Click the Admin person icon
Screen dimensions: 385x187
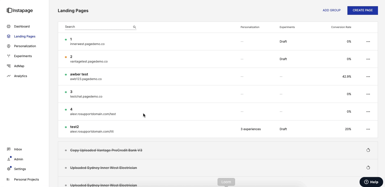pos(9,159)
